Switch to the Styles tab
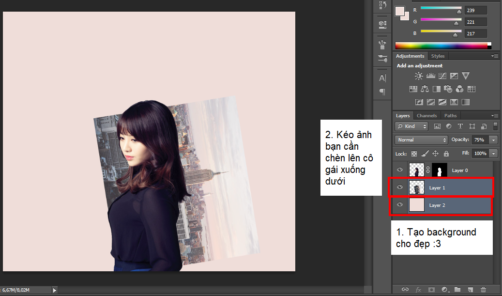This screenshot has width=502, height=296. [x=438, y=56]
